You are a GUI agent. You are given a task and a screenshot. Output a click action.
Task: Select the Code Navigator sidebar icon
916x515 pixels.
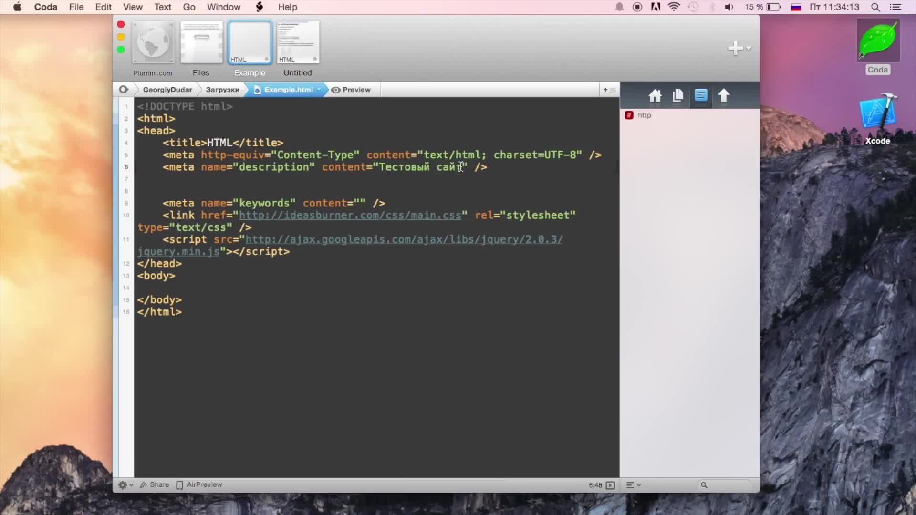point(700,95)
